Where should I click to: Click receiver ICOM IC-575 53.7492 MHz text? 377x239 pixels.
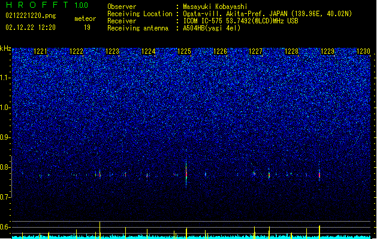pyautogui.click(x=240, y=21)
